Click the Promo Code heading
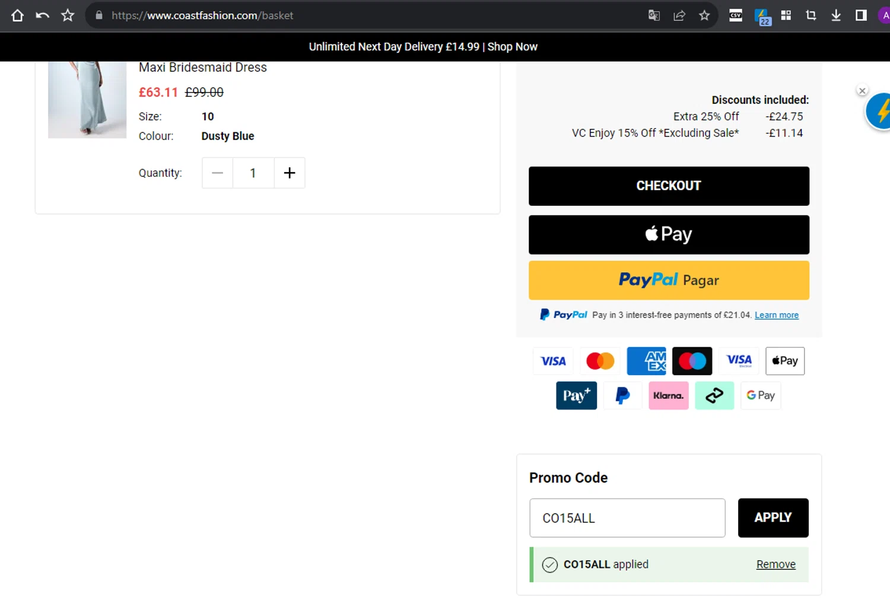890x600 pixels. (x=568, y=478)
